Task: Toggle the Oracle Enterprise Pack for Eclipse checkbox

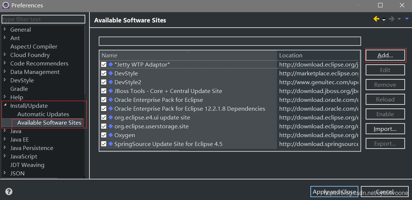Action: coord(103,100)
